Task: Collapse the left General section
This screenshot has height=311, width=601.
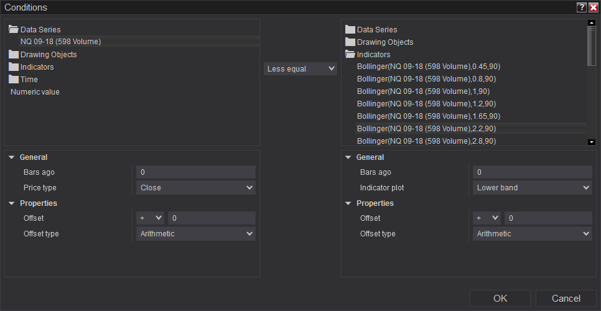Action: pyautogui.click(x=12, y=157)
